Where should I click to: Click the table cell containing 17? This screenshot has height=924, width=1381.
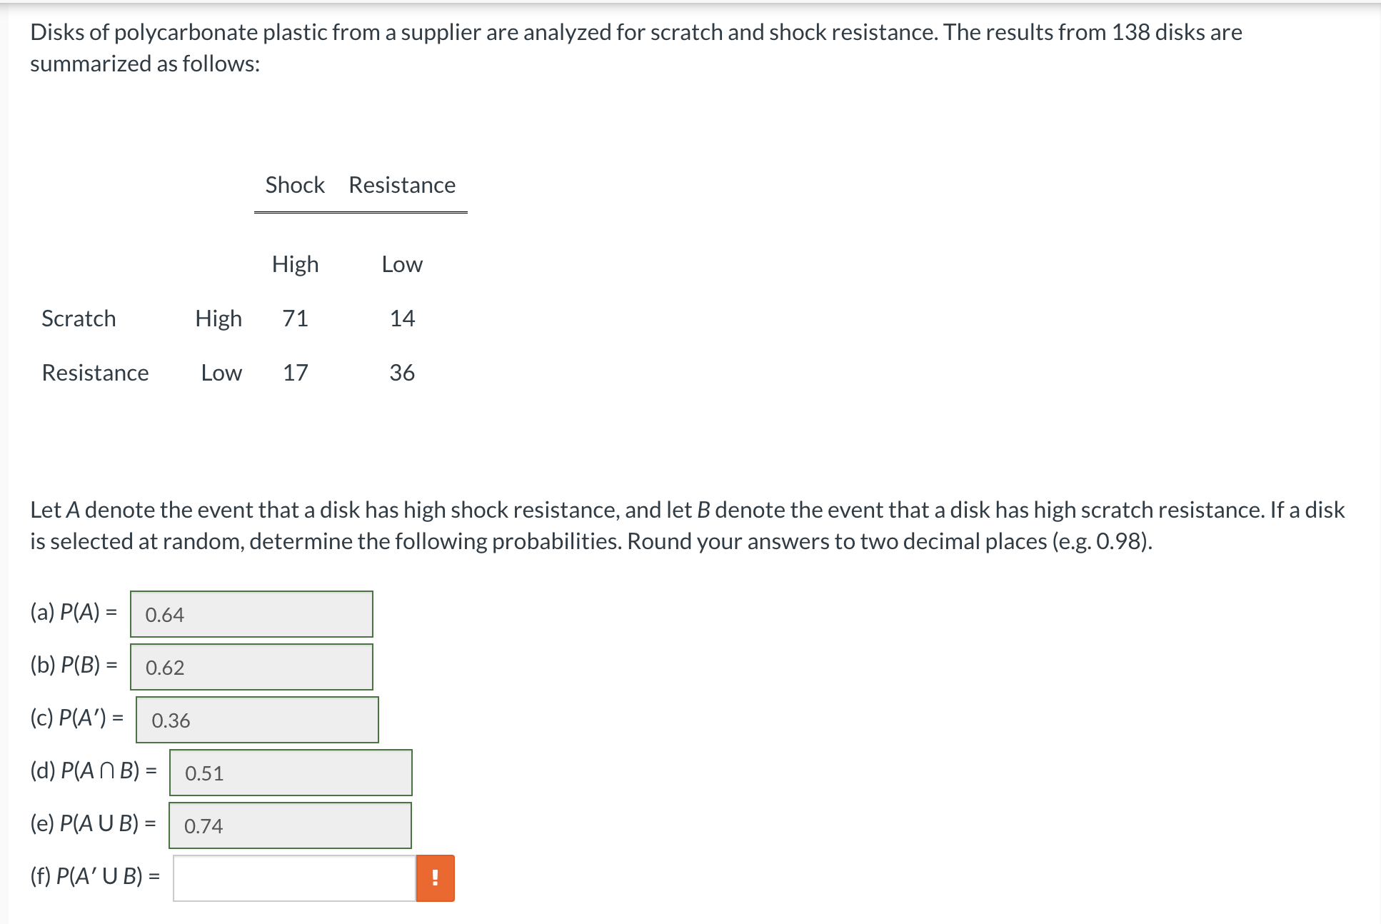296,373
